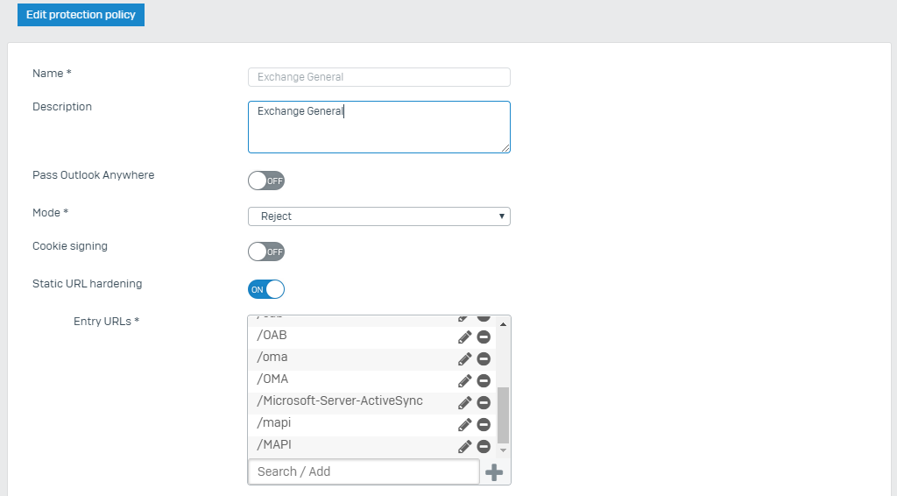
Task: Select the /OMA uppercase row text
Action: [x=272, y=379]
